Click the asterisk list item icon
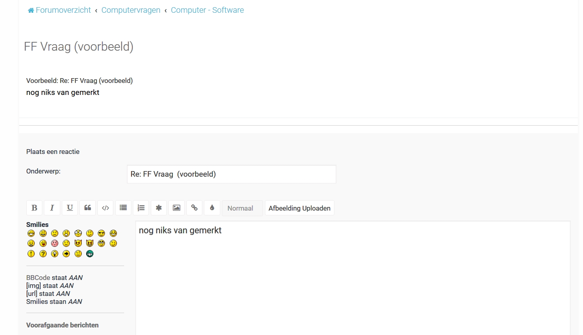583x335 pixels. tap(159, 208)
